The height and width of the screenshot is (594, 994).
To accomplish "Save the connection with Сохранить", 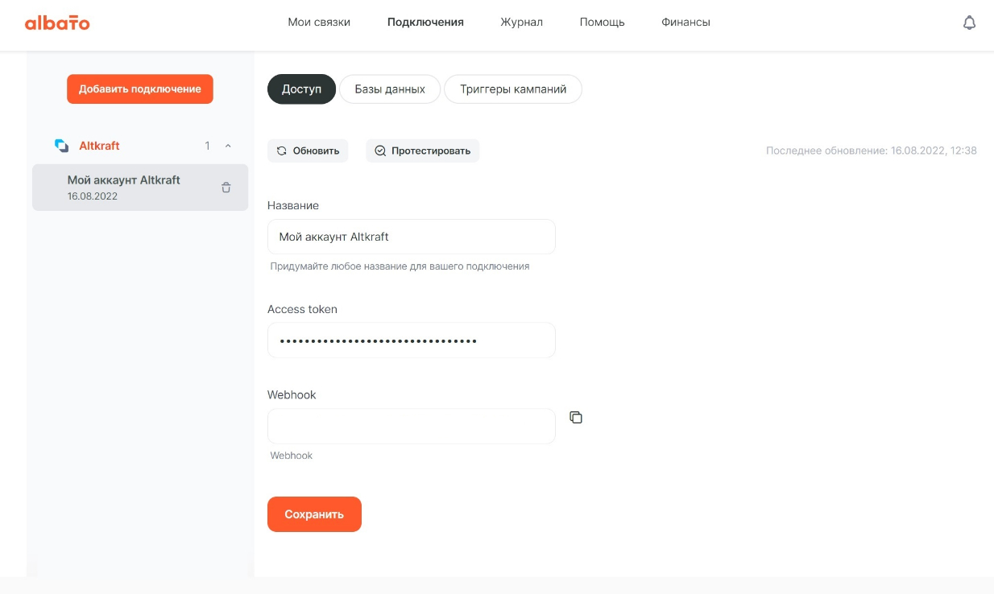I will tap(314, 514).
